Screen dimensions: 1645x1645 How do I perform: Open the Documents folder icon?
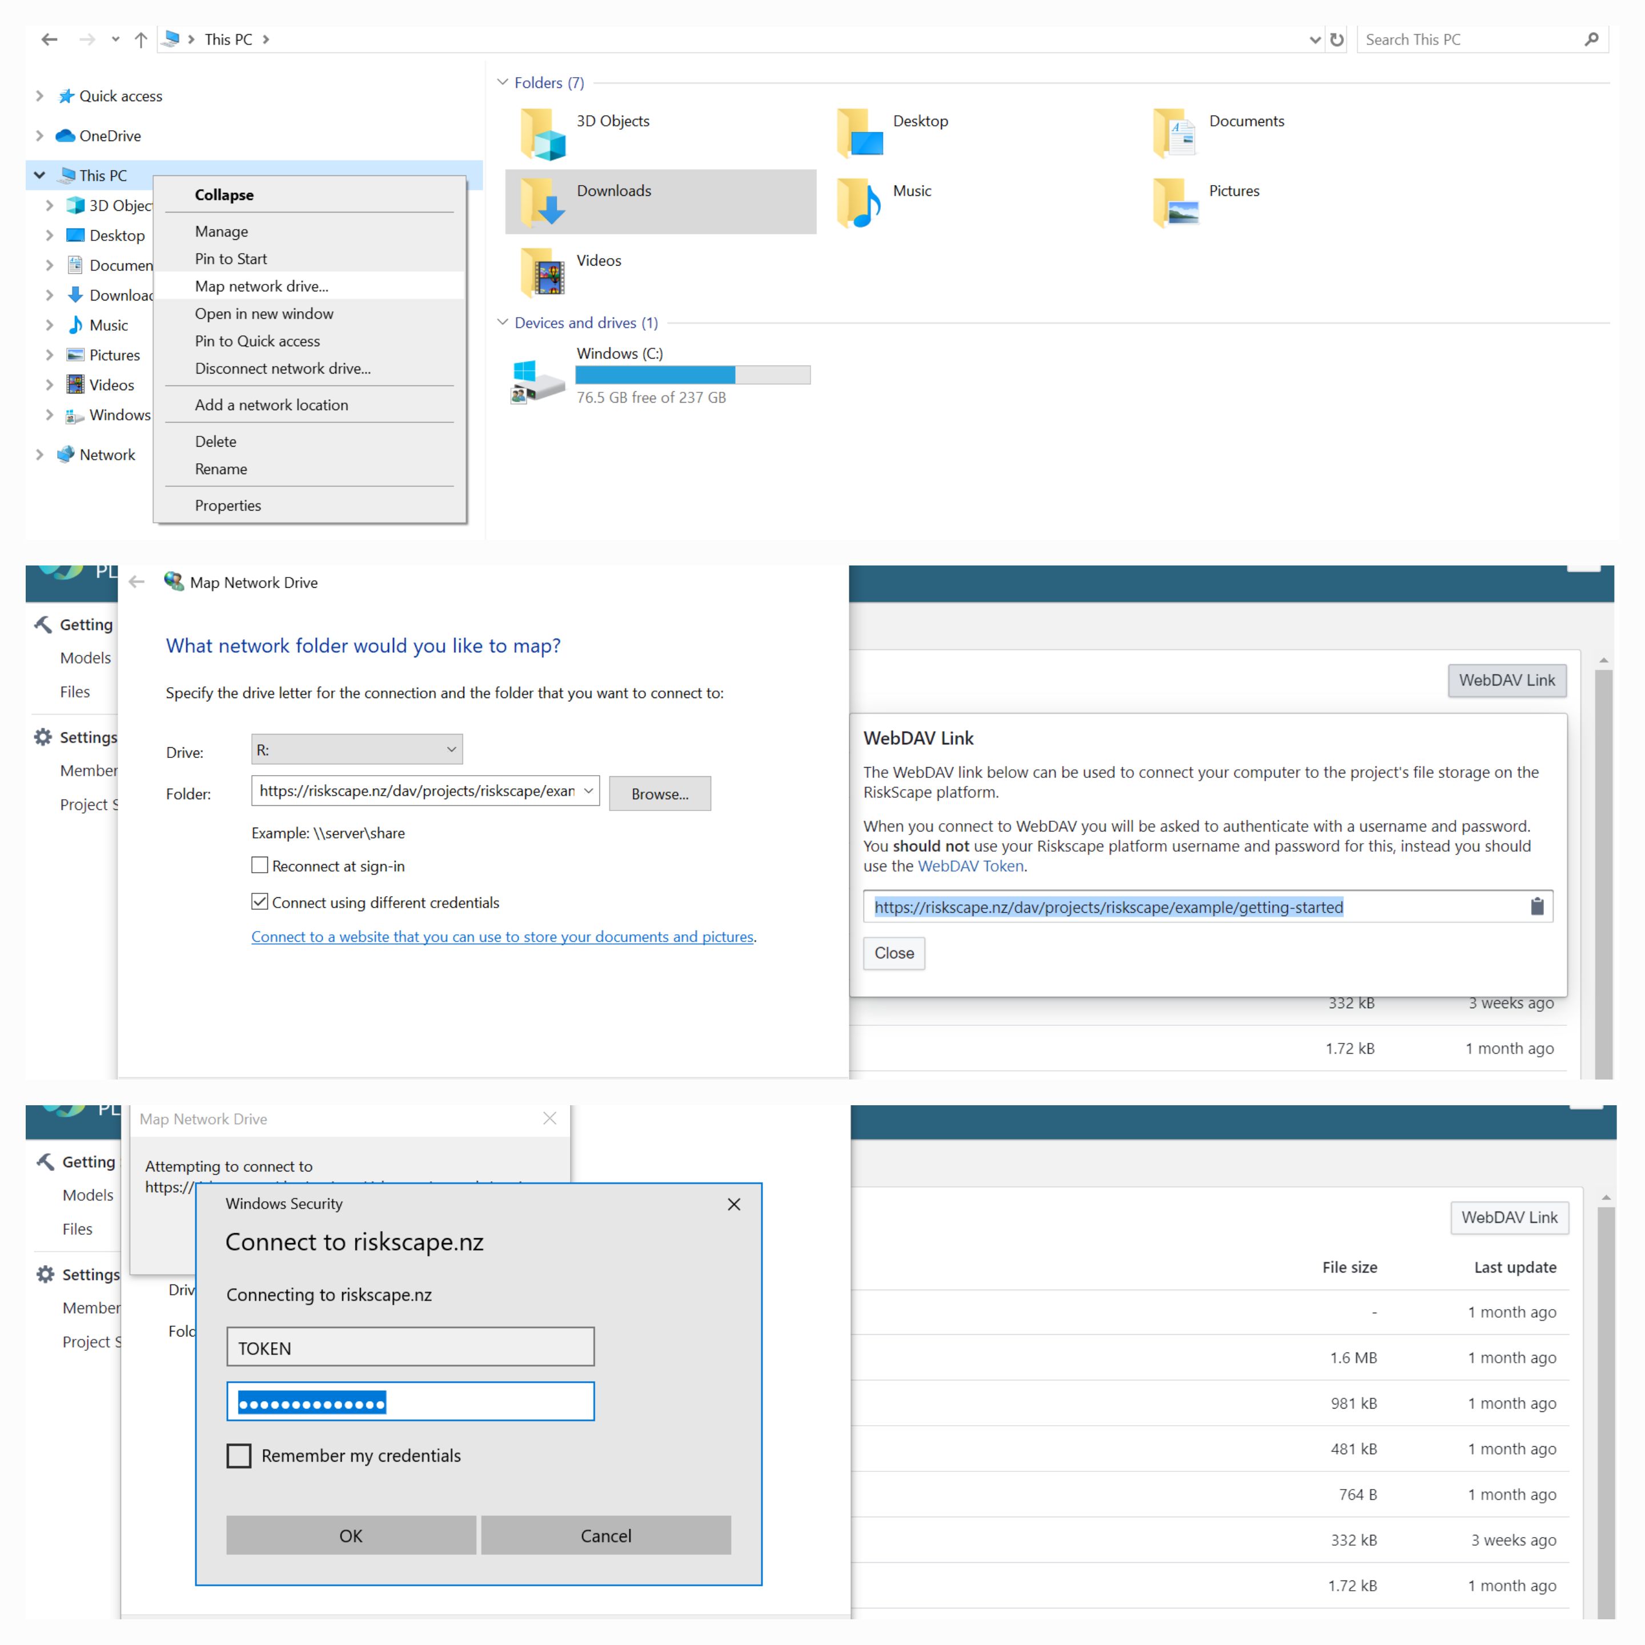pyautogui.click(x=1175, y=133)
